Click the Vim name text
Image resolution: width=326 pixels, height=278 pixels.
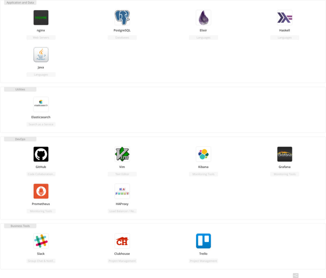(x=122, y=167)
